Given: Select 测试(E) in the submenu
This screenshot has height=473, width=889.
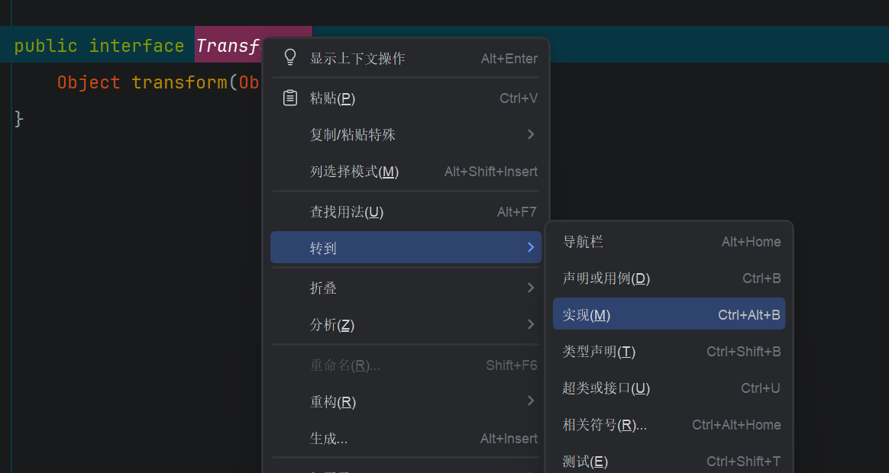Looking at the screenshot, I should coord(669,461).
